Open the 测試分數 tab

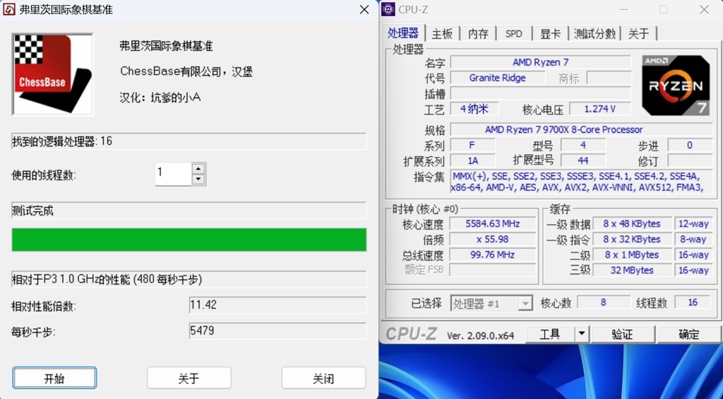pos(594,34)
